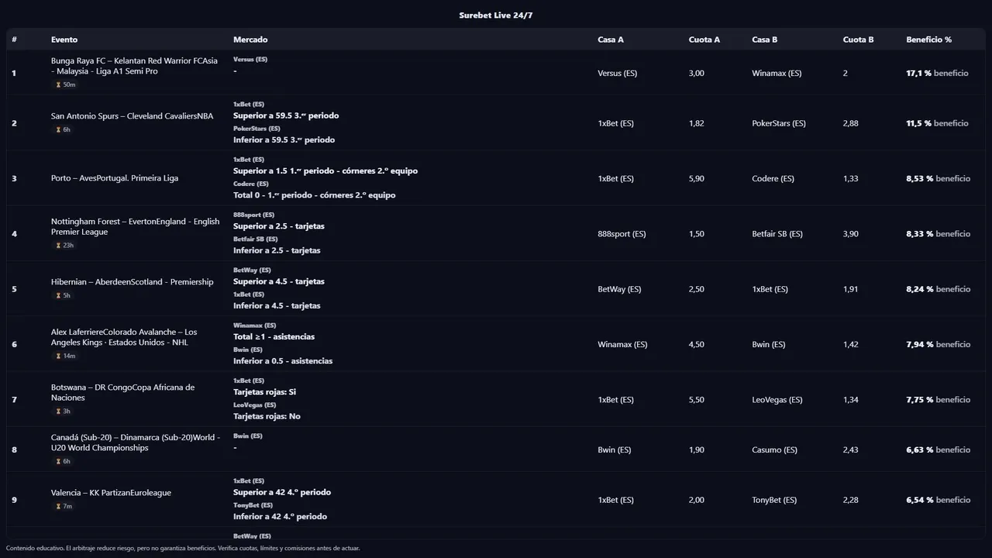992x558 pixels.
Task: Click the 6h hourglass badge under Canadá Sub-20
Action: coord(63,461)
